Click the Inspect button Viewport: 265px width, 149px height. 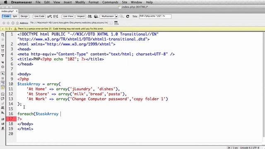click(x=81, y=16)
